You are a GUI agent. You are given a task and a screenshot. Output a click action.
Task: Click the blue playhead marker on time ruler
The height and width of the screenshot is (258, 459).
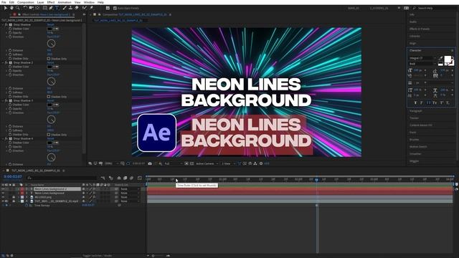pyautogui.click(x=316, y=180)
